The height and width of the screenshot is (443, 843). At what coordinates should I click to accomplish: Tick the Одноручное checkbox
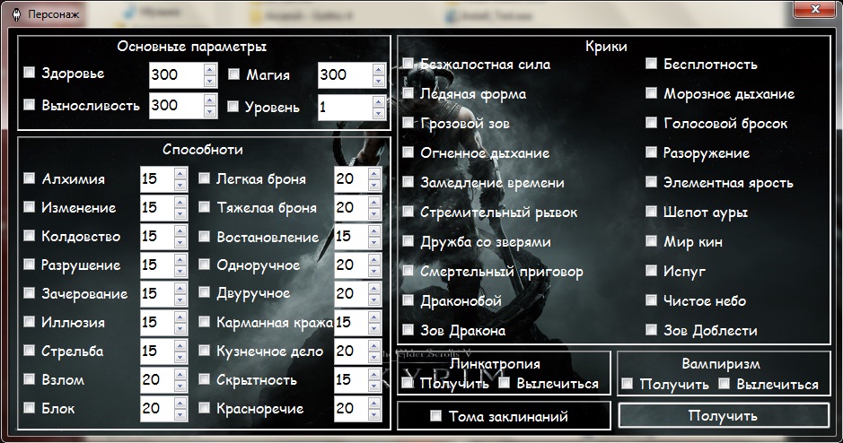[205, 264]
